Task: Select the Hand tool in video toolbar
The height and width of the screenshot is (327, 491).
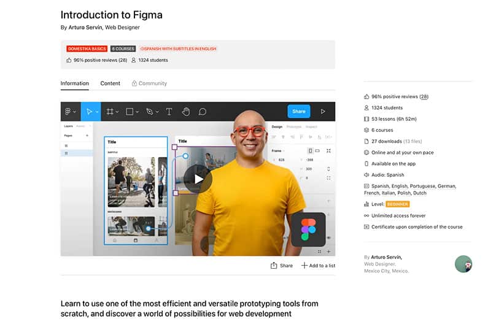Action: coord(186,112)
